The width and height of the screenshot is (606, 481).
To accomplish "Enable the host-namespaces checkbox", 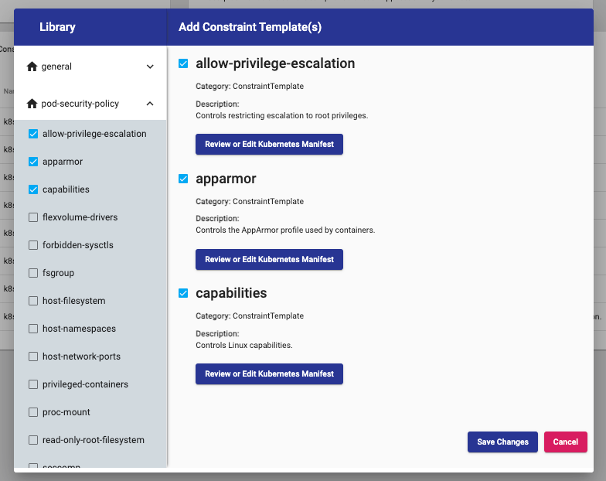I will 33,329.
